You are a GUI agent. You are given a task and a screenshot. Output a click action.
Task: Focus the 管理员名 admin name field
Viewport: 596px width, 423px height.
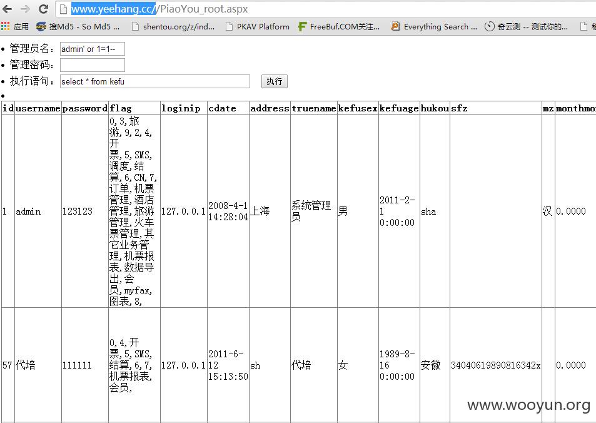pyautogui.click(x=93, y=49)
